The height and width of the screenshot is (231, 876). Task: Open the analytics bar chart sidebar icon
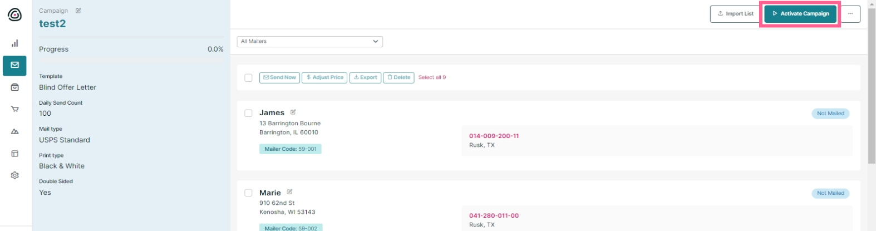pos(14,43)
